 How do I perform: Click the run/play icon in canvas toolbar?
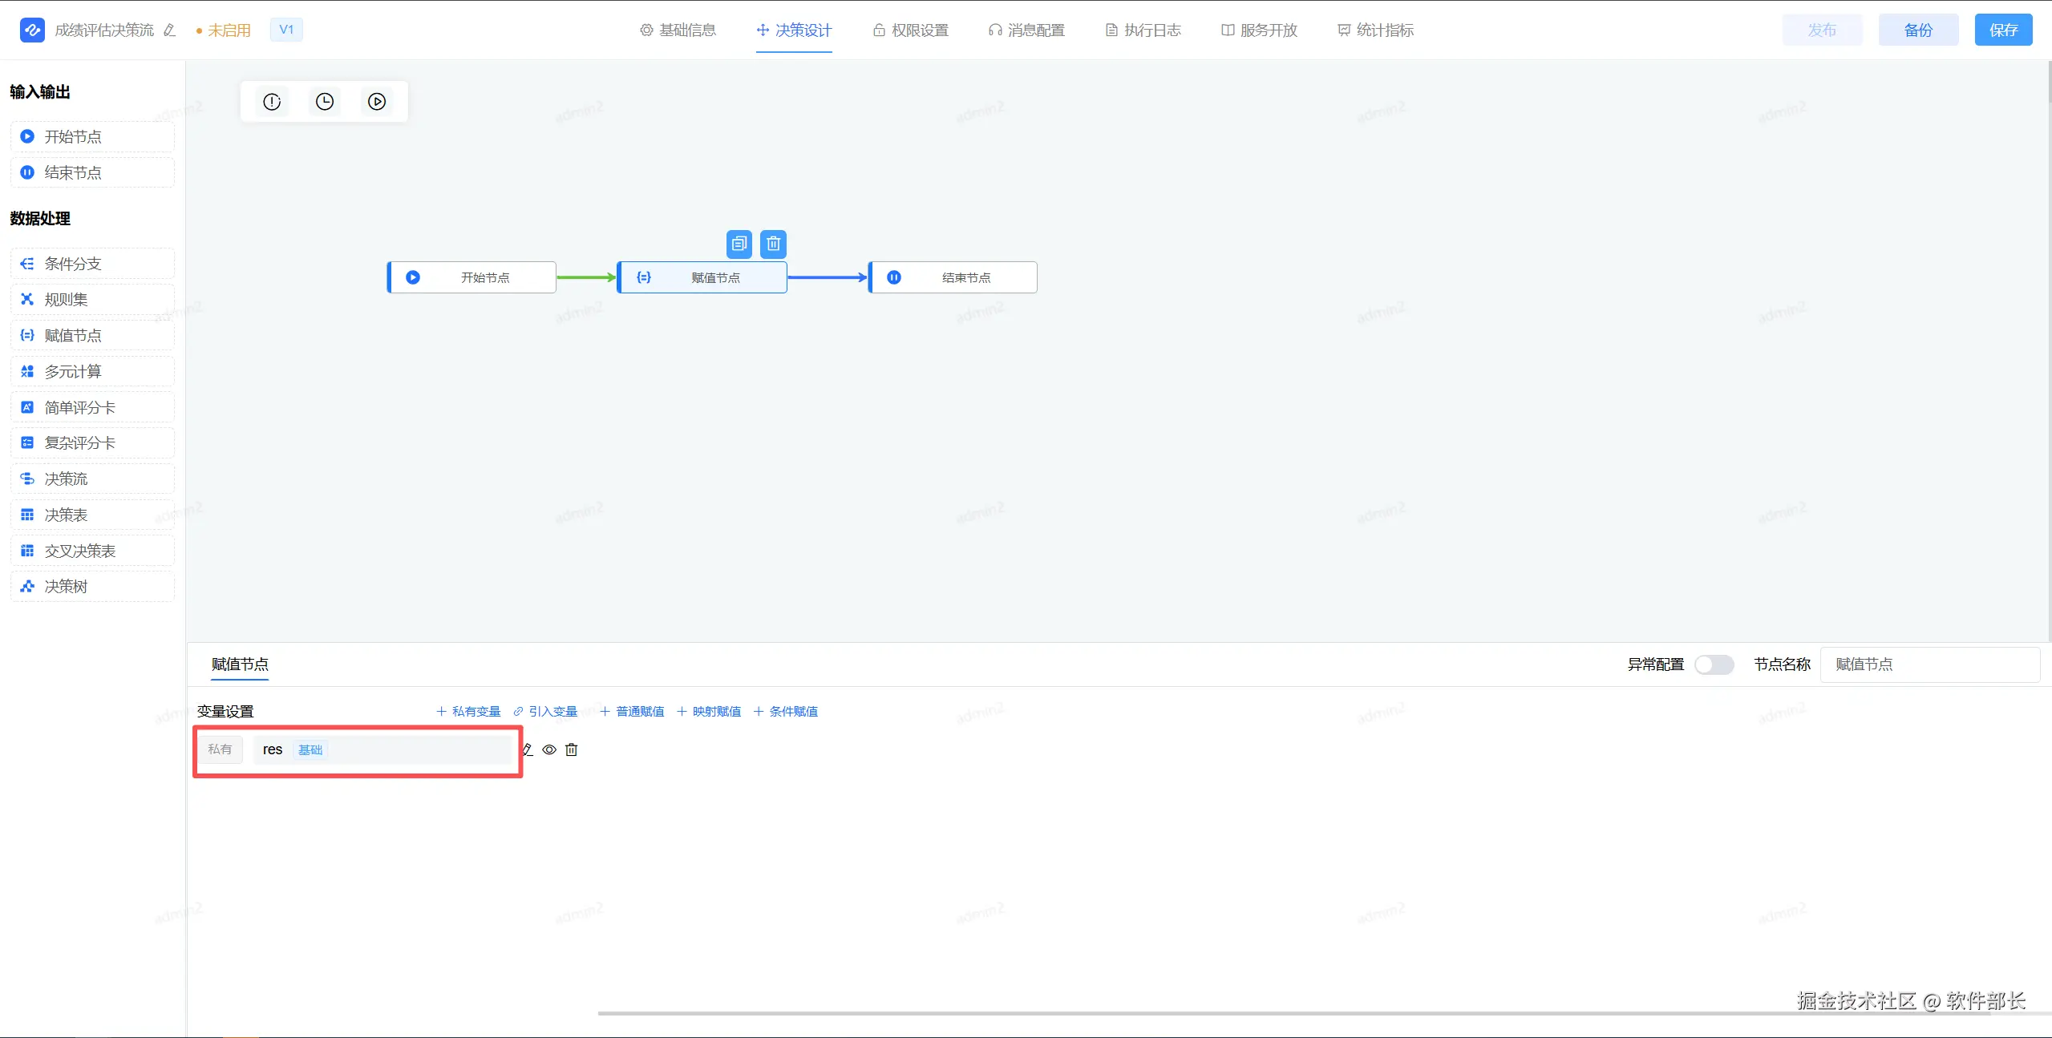tap(377, 102)
